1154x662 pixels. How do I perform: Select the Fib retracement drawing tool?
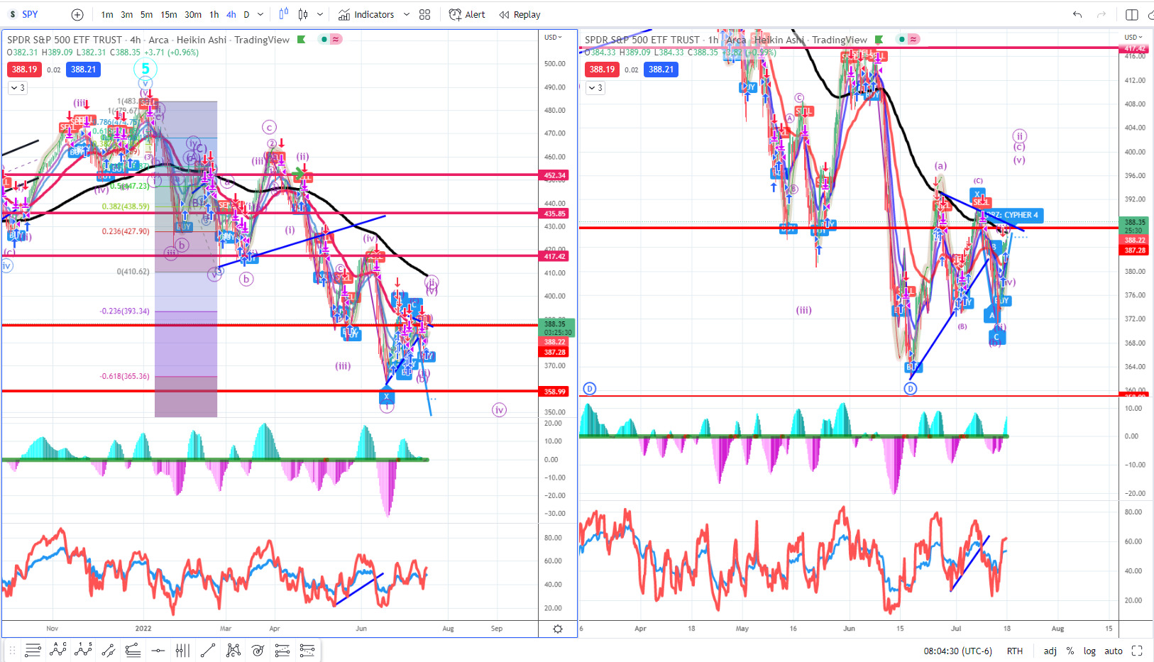33,650
